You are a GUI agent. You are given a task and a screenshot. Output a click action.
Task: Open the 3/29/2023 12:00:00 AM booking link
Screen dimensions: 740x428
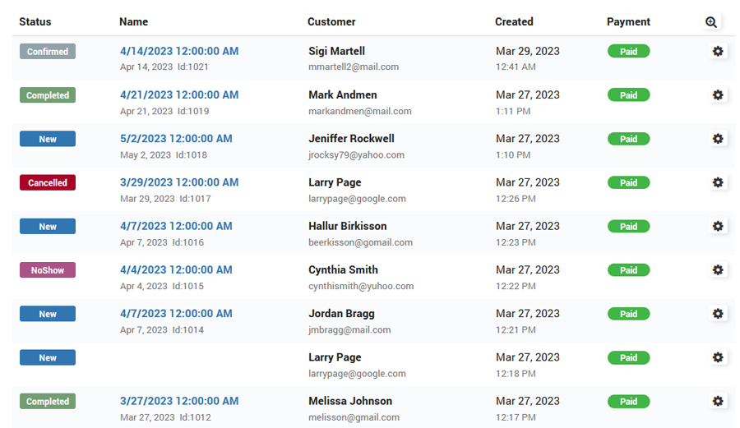[179, 182]
